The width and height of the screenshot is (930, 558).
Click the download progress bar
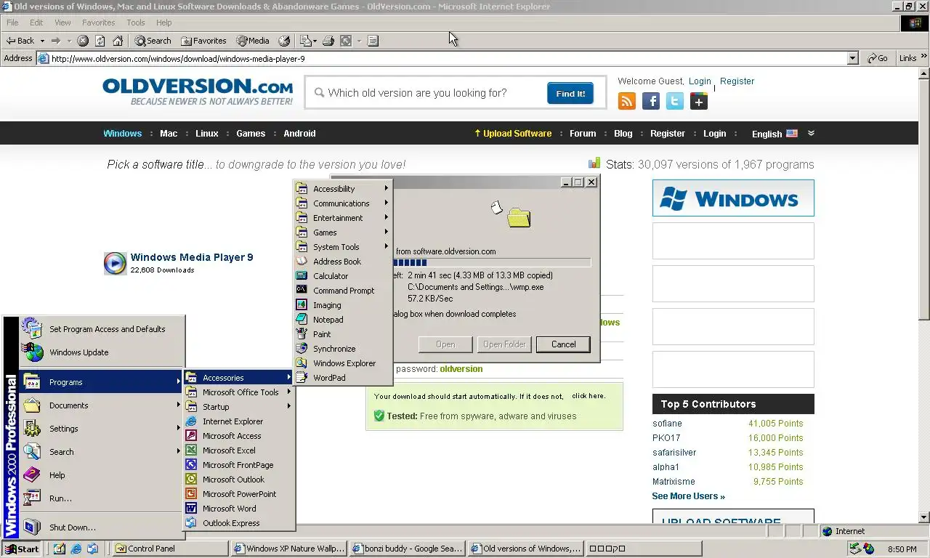491,263
